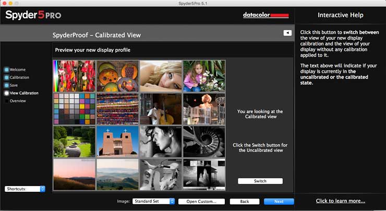Select the Welcome step in sidebar
The image size is (386, 211).
(18, 70)
